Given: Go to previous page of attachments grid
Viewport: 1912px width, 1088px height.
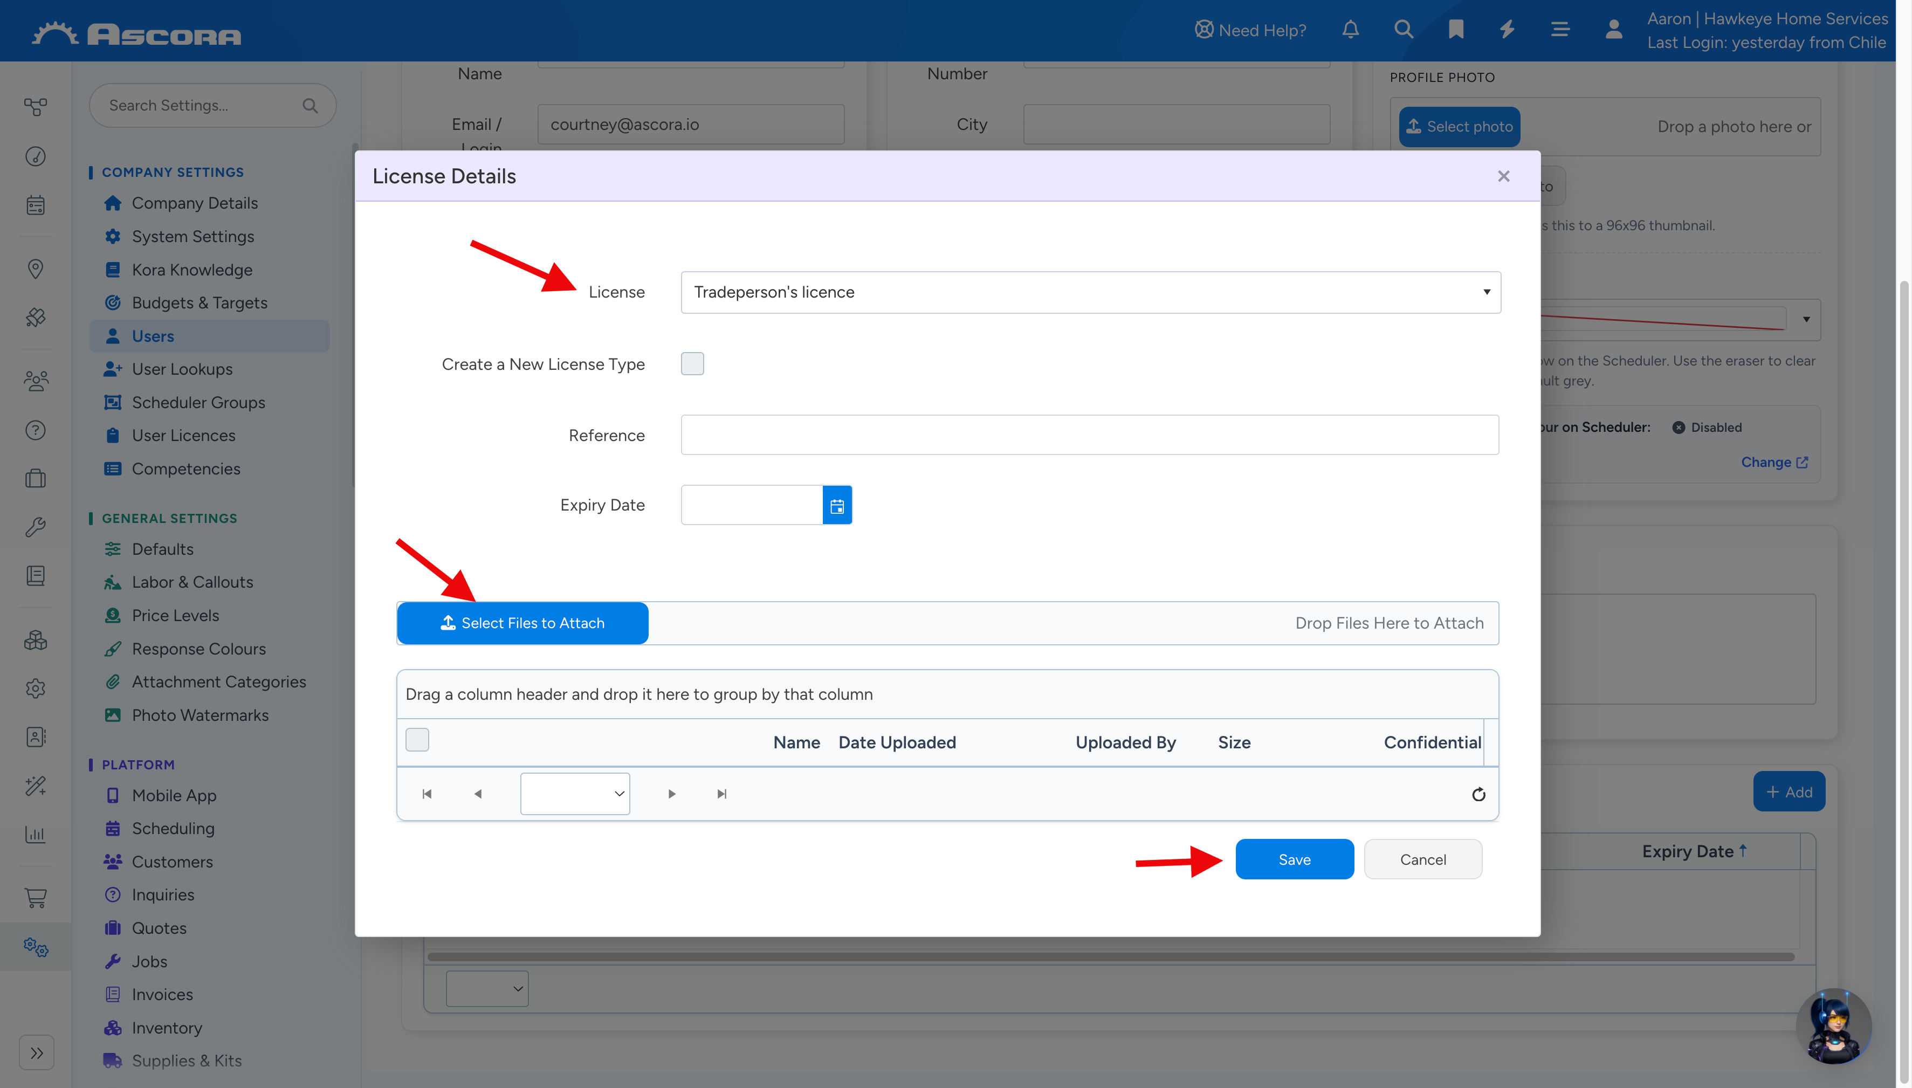Looking at the screenshot, I should tap(477, 794).
